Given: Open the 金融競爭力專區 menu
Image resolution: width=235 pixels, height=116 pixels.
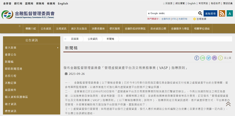Looking at the screenshot, I should pyautogui.click(x=180, y=29).
